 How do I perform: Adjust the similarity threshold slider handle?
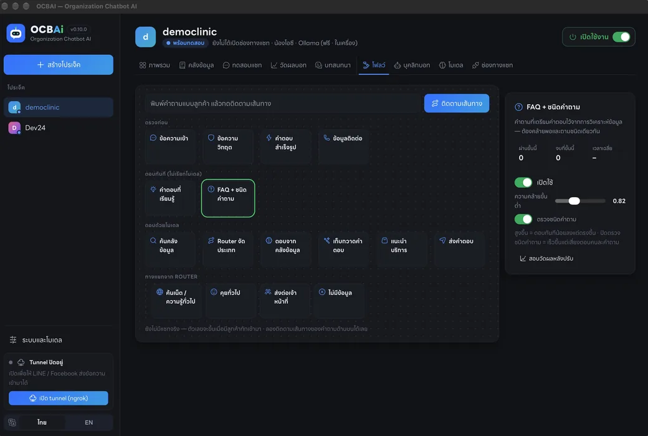[574, 201]
